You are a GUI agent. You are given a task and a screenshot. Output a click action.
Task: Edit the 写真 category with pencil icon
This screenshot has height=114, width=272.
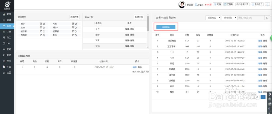[x=73, y=23]
